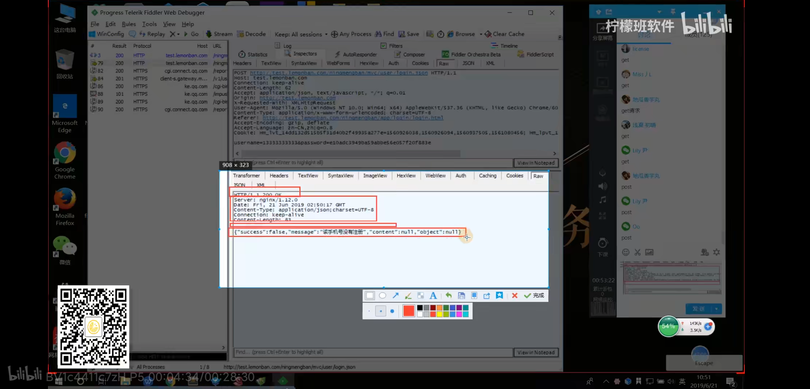The height and width of the screenshot is (389, 810).
Task: Select the JSON response view tab
Action: [239, 184]
